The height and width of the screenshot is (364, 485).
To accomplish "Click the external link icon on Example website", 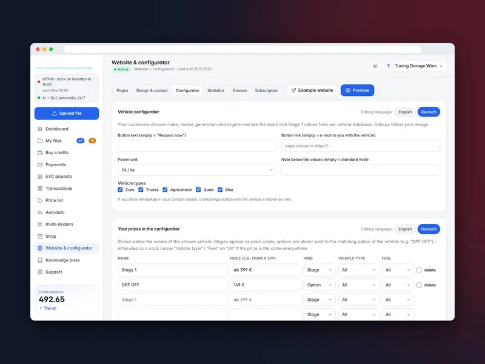I will [x=293, y=90].
